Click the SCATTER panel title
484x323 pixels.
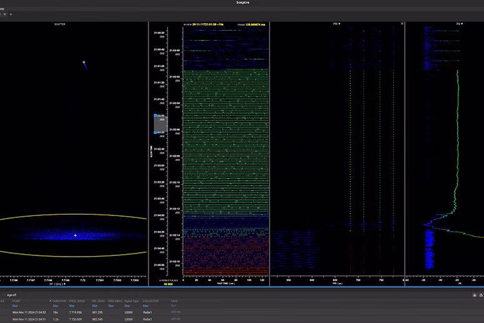(59, 24)
